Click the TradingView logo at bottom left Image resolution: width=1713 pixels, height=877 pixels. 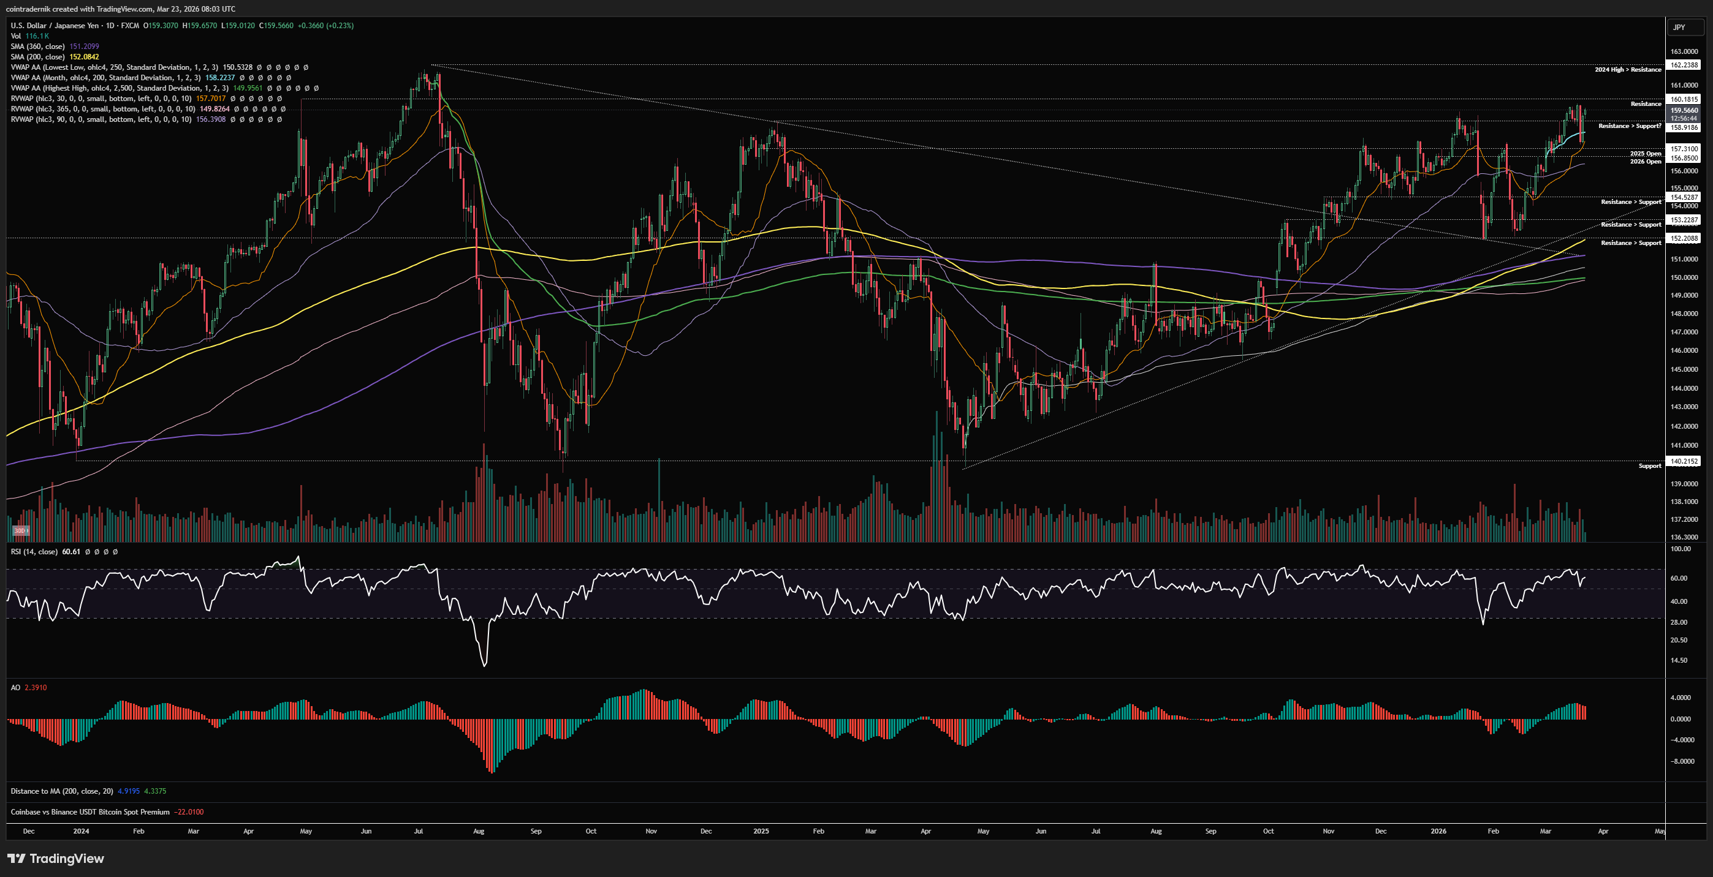click(56, 859)
